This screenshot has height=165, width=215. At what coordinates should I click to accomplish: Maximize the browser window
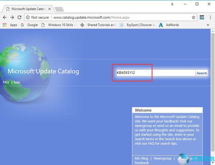pos(197,4)
